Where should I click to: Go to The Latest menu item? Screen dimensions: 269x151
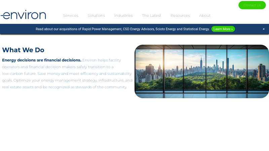[151, 15]
